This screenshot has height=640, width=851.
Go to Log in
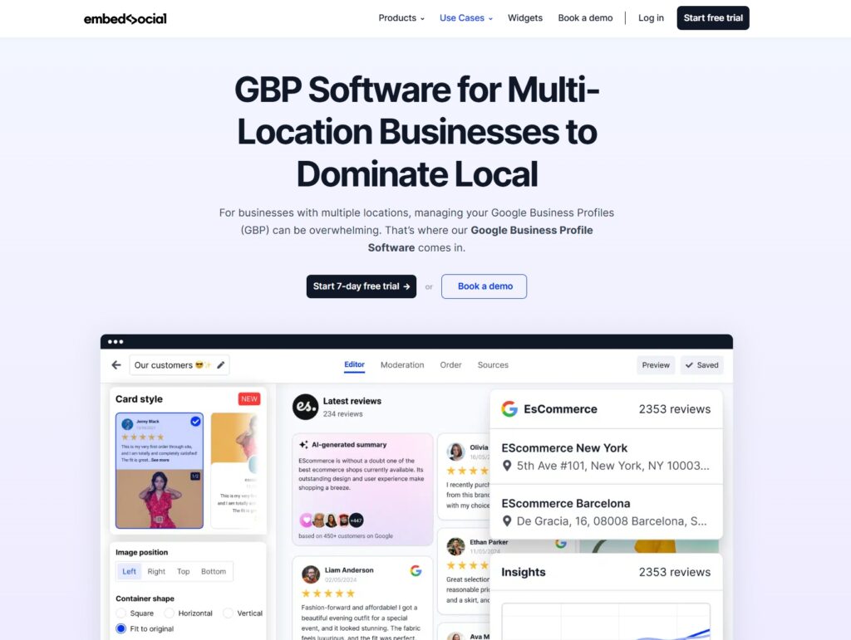click(651, 18)
